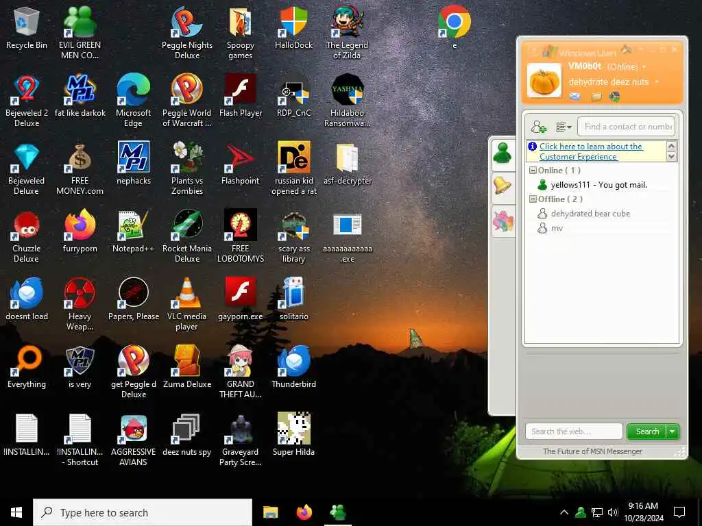The width and height of the screenshot is (702, 526).
Task: Select the Everything search desktop icon
Action: pos(27,367)
